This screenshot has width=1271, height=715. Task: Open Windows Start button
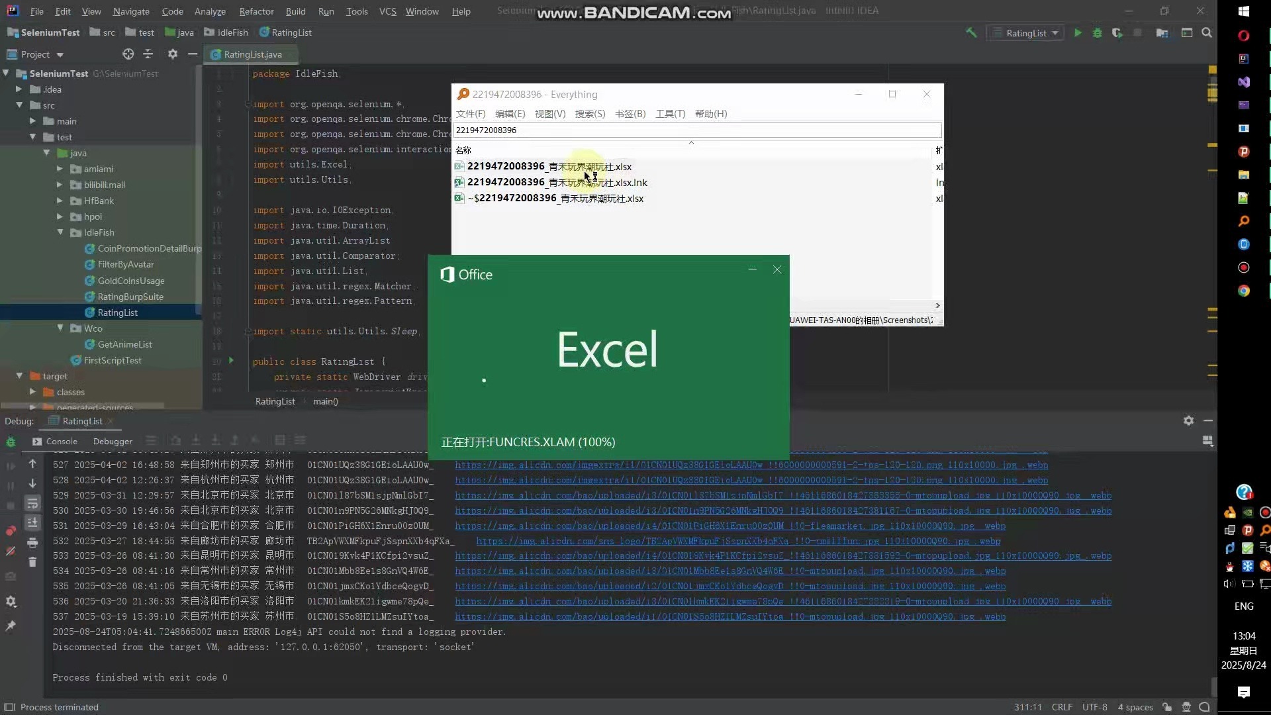click(x=1244, y=11)
